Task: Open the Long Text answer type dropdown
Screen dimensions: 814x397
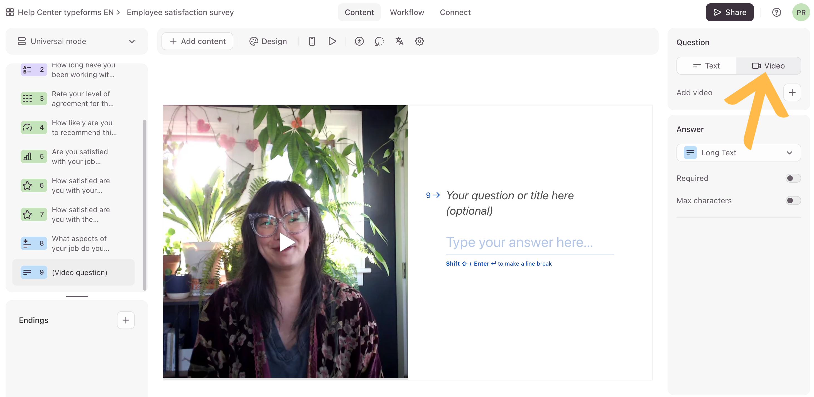Action: point(739,153)
